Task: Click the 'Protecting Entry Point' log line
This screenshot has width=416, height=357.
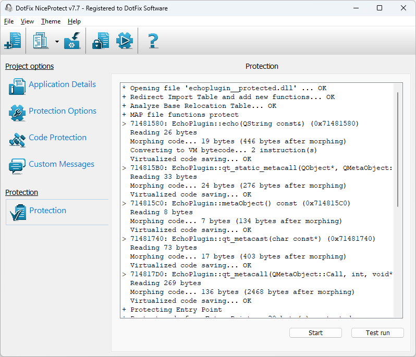Action: (172, 310)
